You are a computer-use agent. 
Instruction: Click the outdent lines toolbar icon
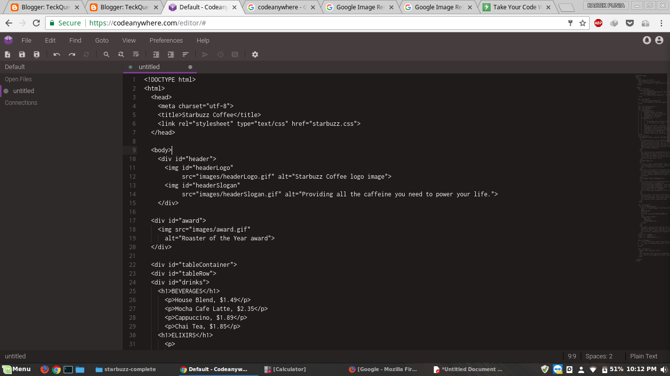156,54
